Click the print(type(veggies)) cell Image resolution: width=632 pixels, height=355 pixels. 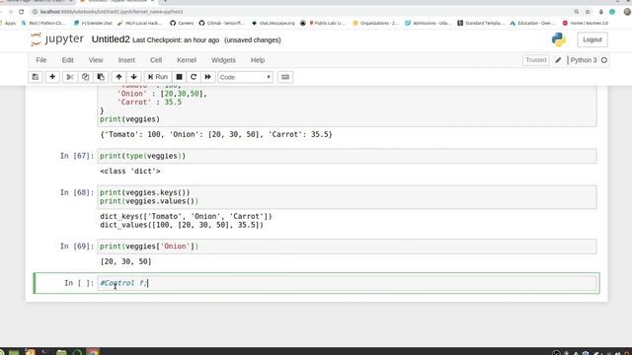pyautogui.click(x=347, y=156)
